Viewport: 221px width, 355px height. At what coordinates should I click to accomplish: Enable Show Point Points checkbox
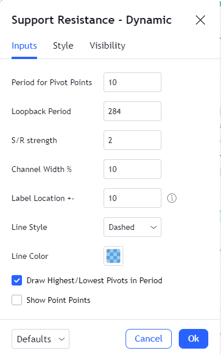point(17,300)
